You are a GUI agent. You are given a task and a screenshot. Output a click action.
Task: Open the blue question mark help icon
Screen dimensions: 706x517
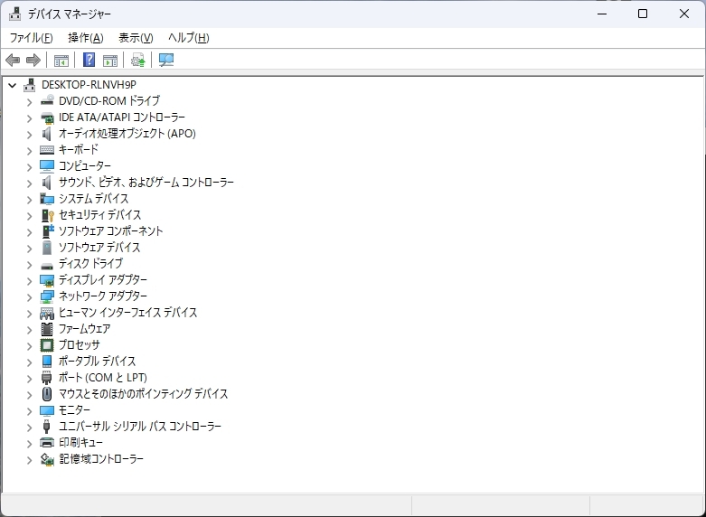coord(89,60)
